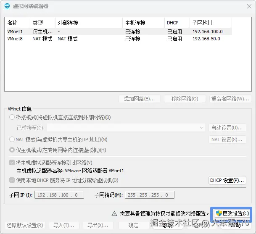This screenshot has width=256, height=234.
Task: Click 重命名网络(W) button
Action: click(230, 99)
